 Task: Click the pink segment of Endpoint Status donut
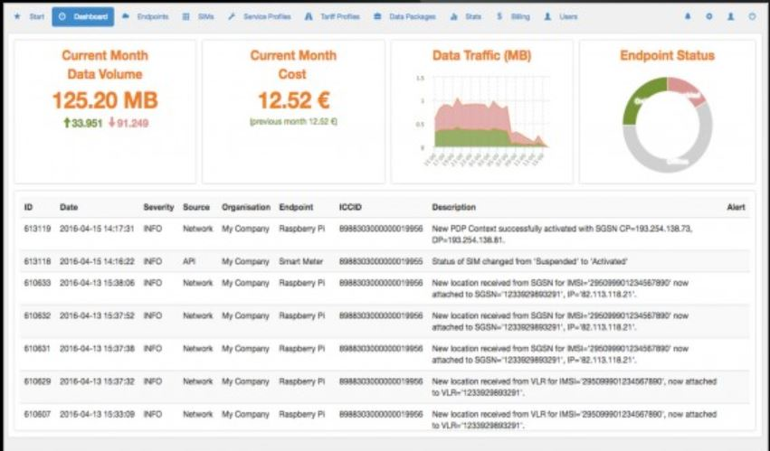688,89
